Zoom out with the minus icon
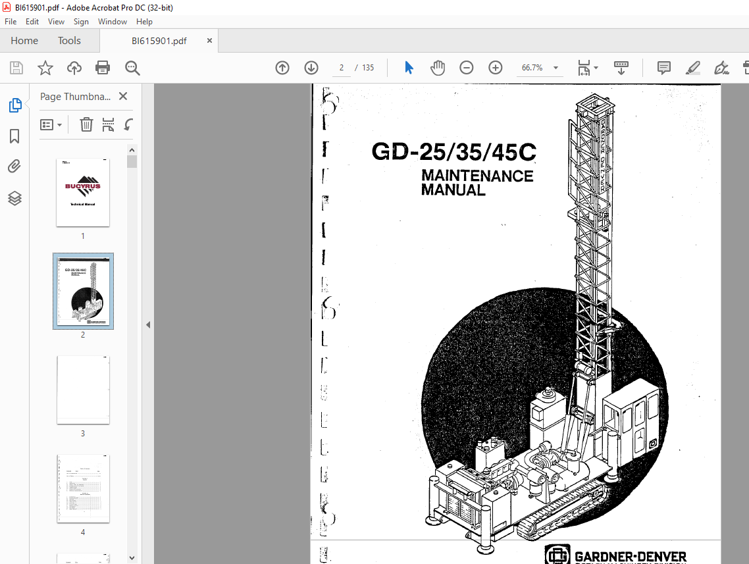The height and width of the screenshot is (564, 749). click(467, 68)
